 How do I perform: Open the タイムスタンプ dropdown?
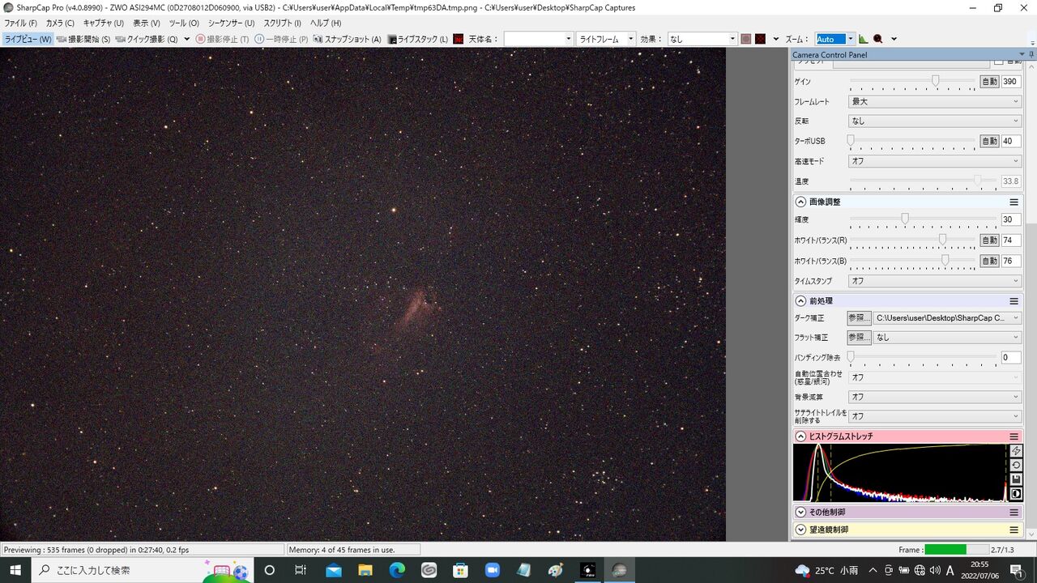coord(935,281)
